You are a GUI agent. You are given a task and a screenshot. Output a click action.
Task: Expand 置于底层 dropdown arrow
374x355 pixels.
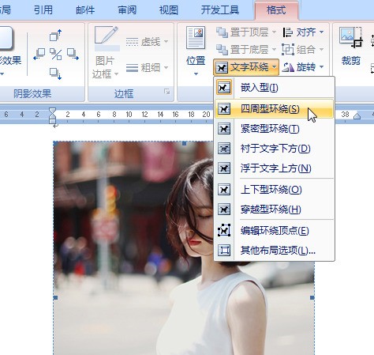click(274, 49)
